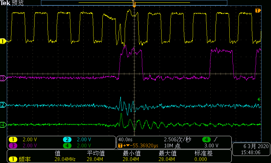Click the 标准差 column header
271x163 pixels.
pos(204,153)
